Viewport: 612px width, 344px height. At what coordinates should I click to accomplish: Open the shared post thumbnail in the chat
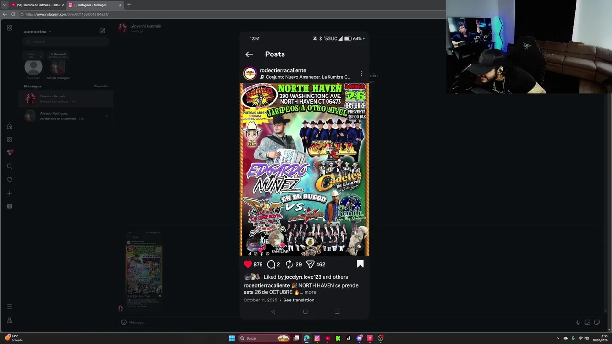pos(144,270)
